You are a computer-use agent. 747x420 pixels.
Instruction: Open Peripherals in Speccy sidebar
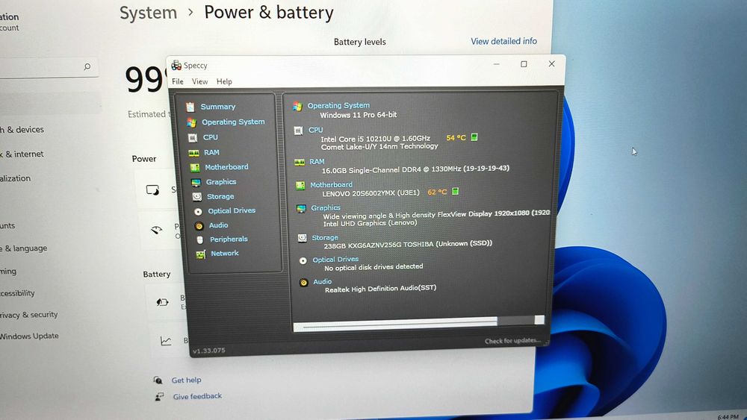click(229, 239)
